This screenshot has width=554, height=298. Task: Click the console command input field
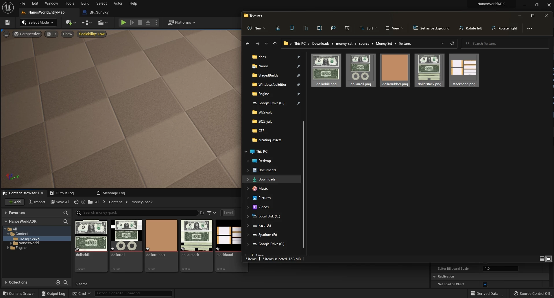point(133,293)
